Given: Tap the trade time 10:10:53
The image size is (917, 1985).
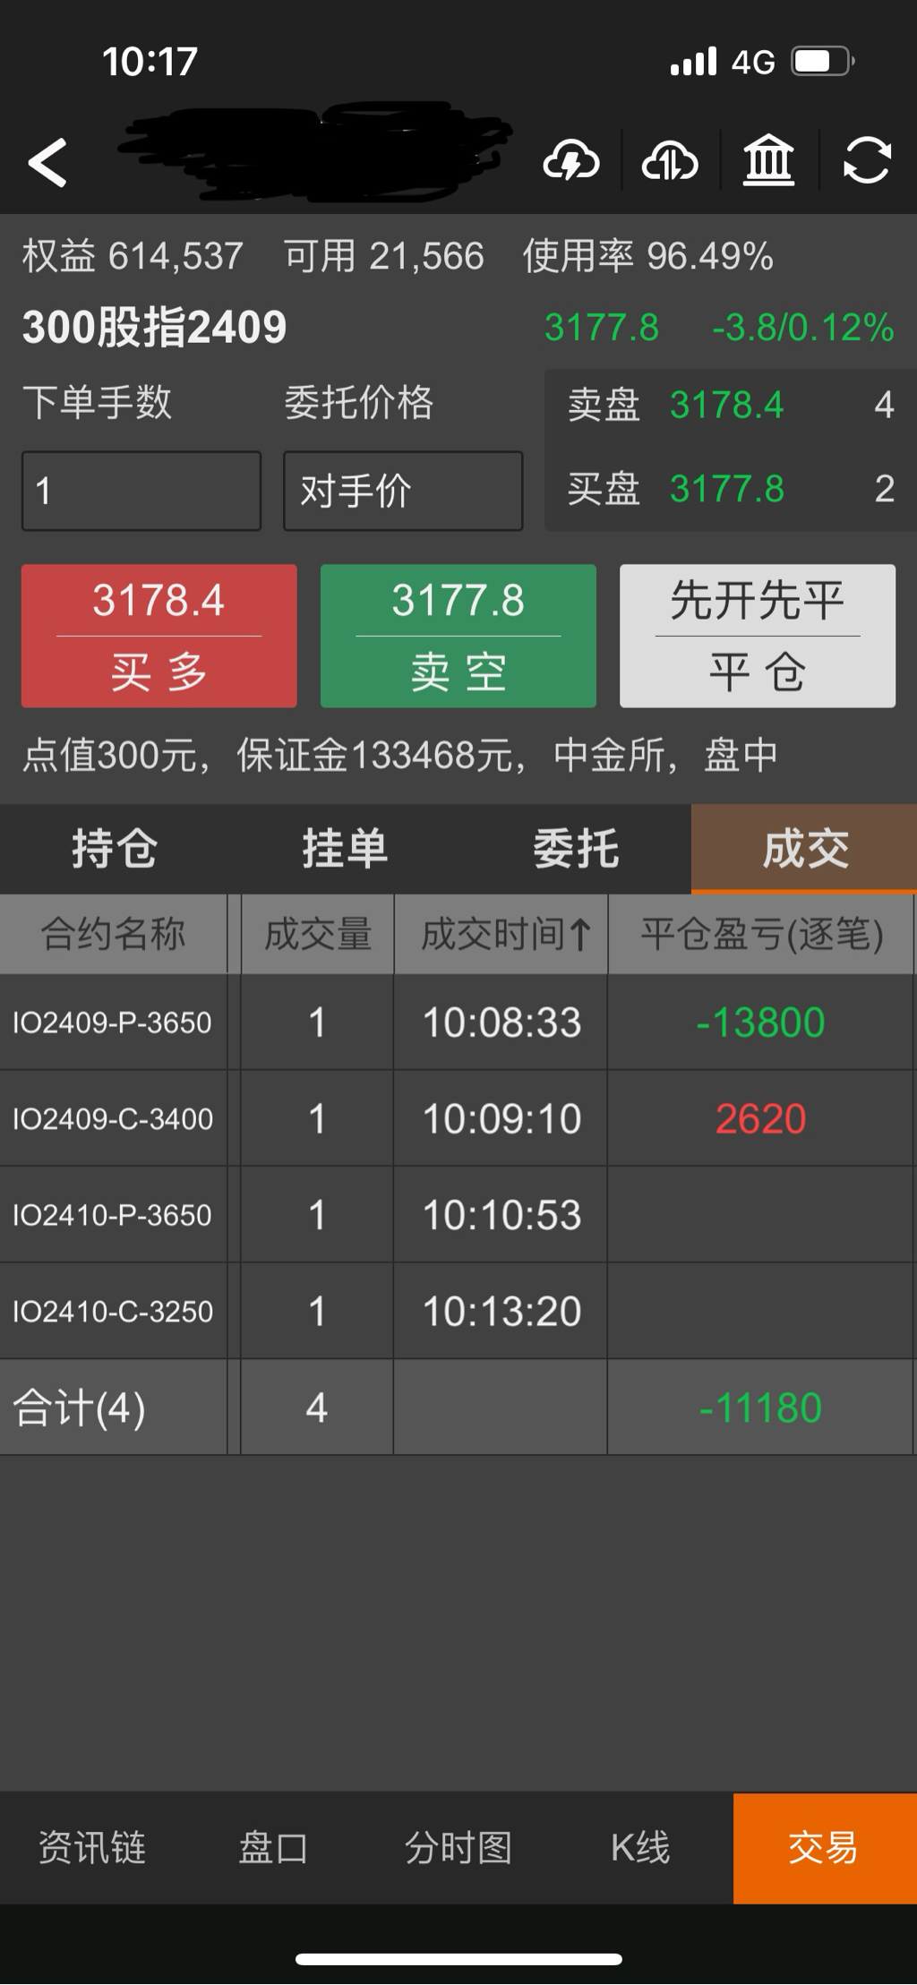Looking at the screenshot, I should [x=501, y=1215].
